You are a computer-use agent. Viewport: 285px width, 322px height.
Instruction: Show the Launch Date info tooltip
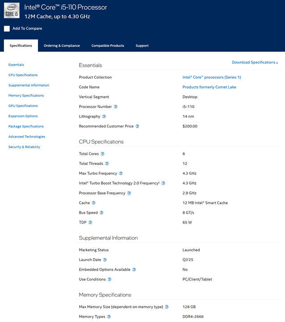105,260
